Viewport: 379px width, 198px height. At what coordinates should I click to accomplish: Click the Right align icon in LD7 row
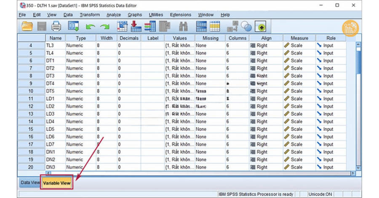(x=253, y=144)
